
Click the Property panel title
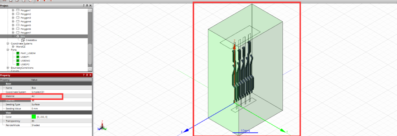tap(5, 75)
